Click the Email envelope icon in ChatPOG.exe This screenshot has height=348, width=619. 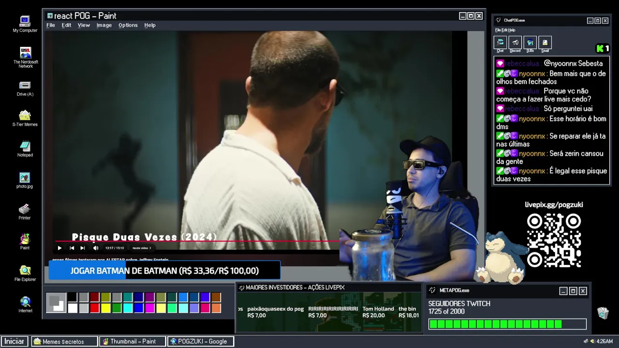545,43
